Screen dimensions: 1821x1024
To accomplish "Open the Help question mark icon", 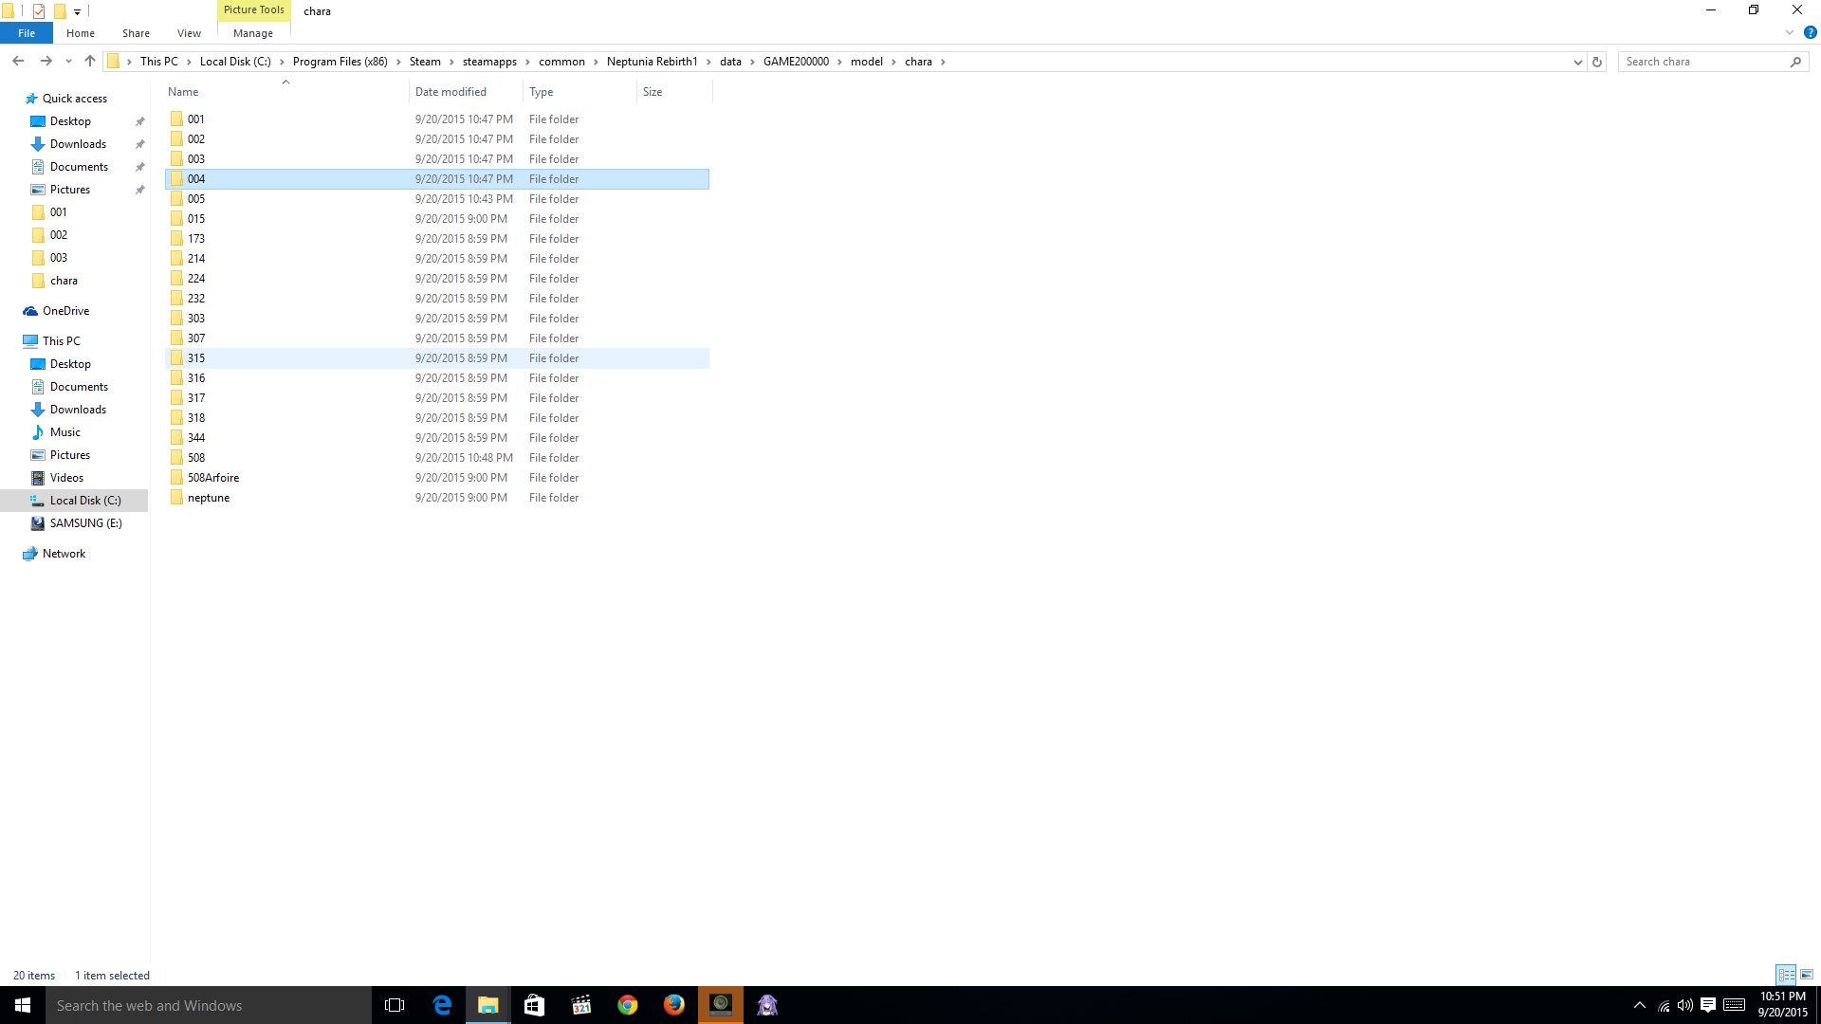I will coord(1810,32).
